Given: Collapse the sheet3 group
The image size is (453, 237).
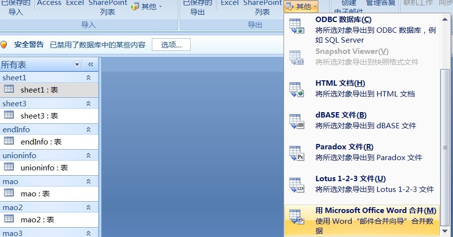Looking at the screenshot, I should click(89, 103).
